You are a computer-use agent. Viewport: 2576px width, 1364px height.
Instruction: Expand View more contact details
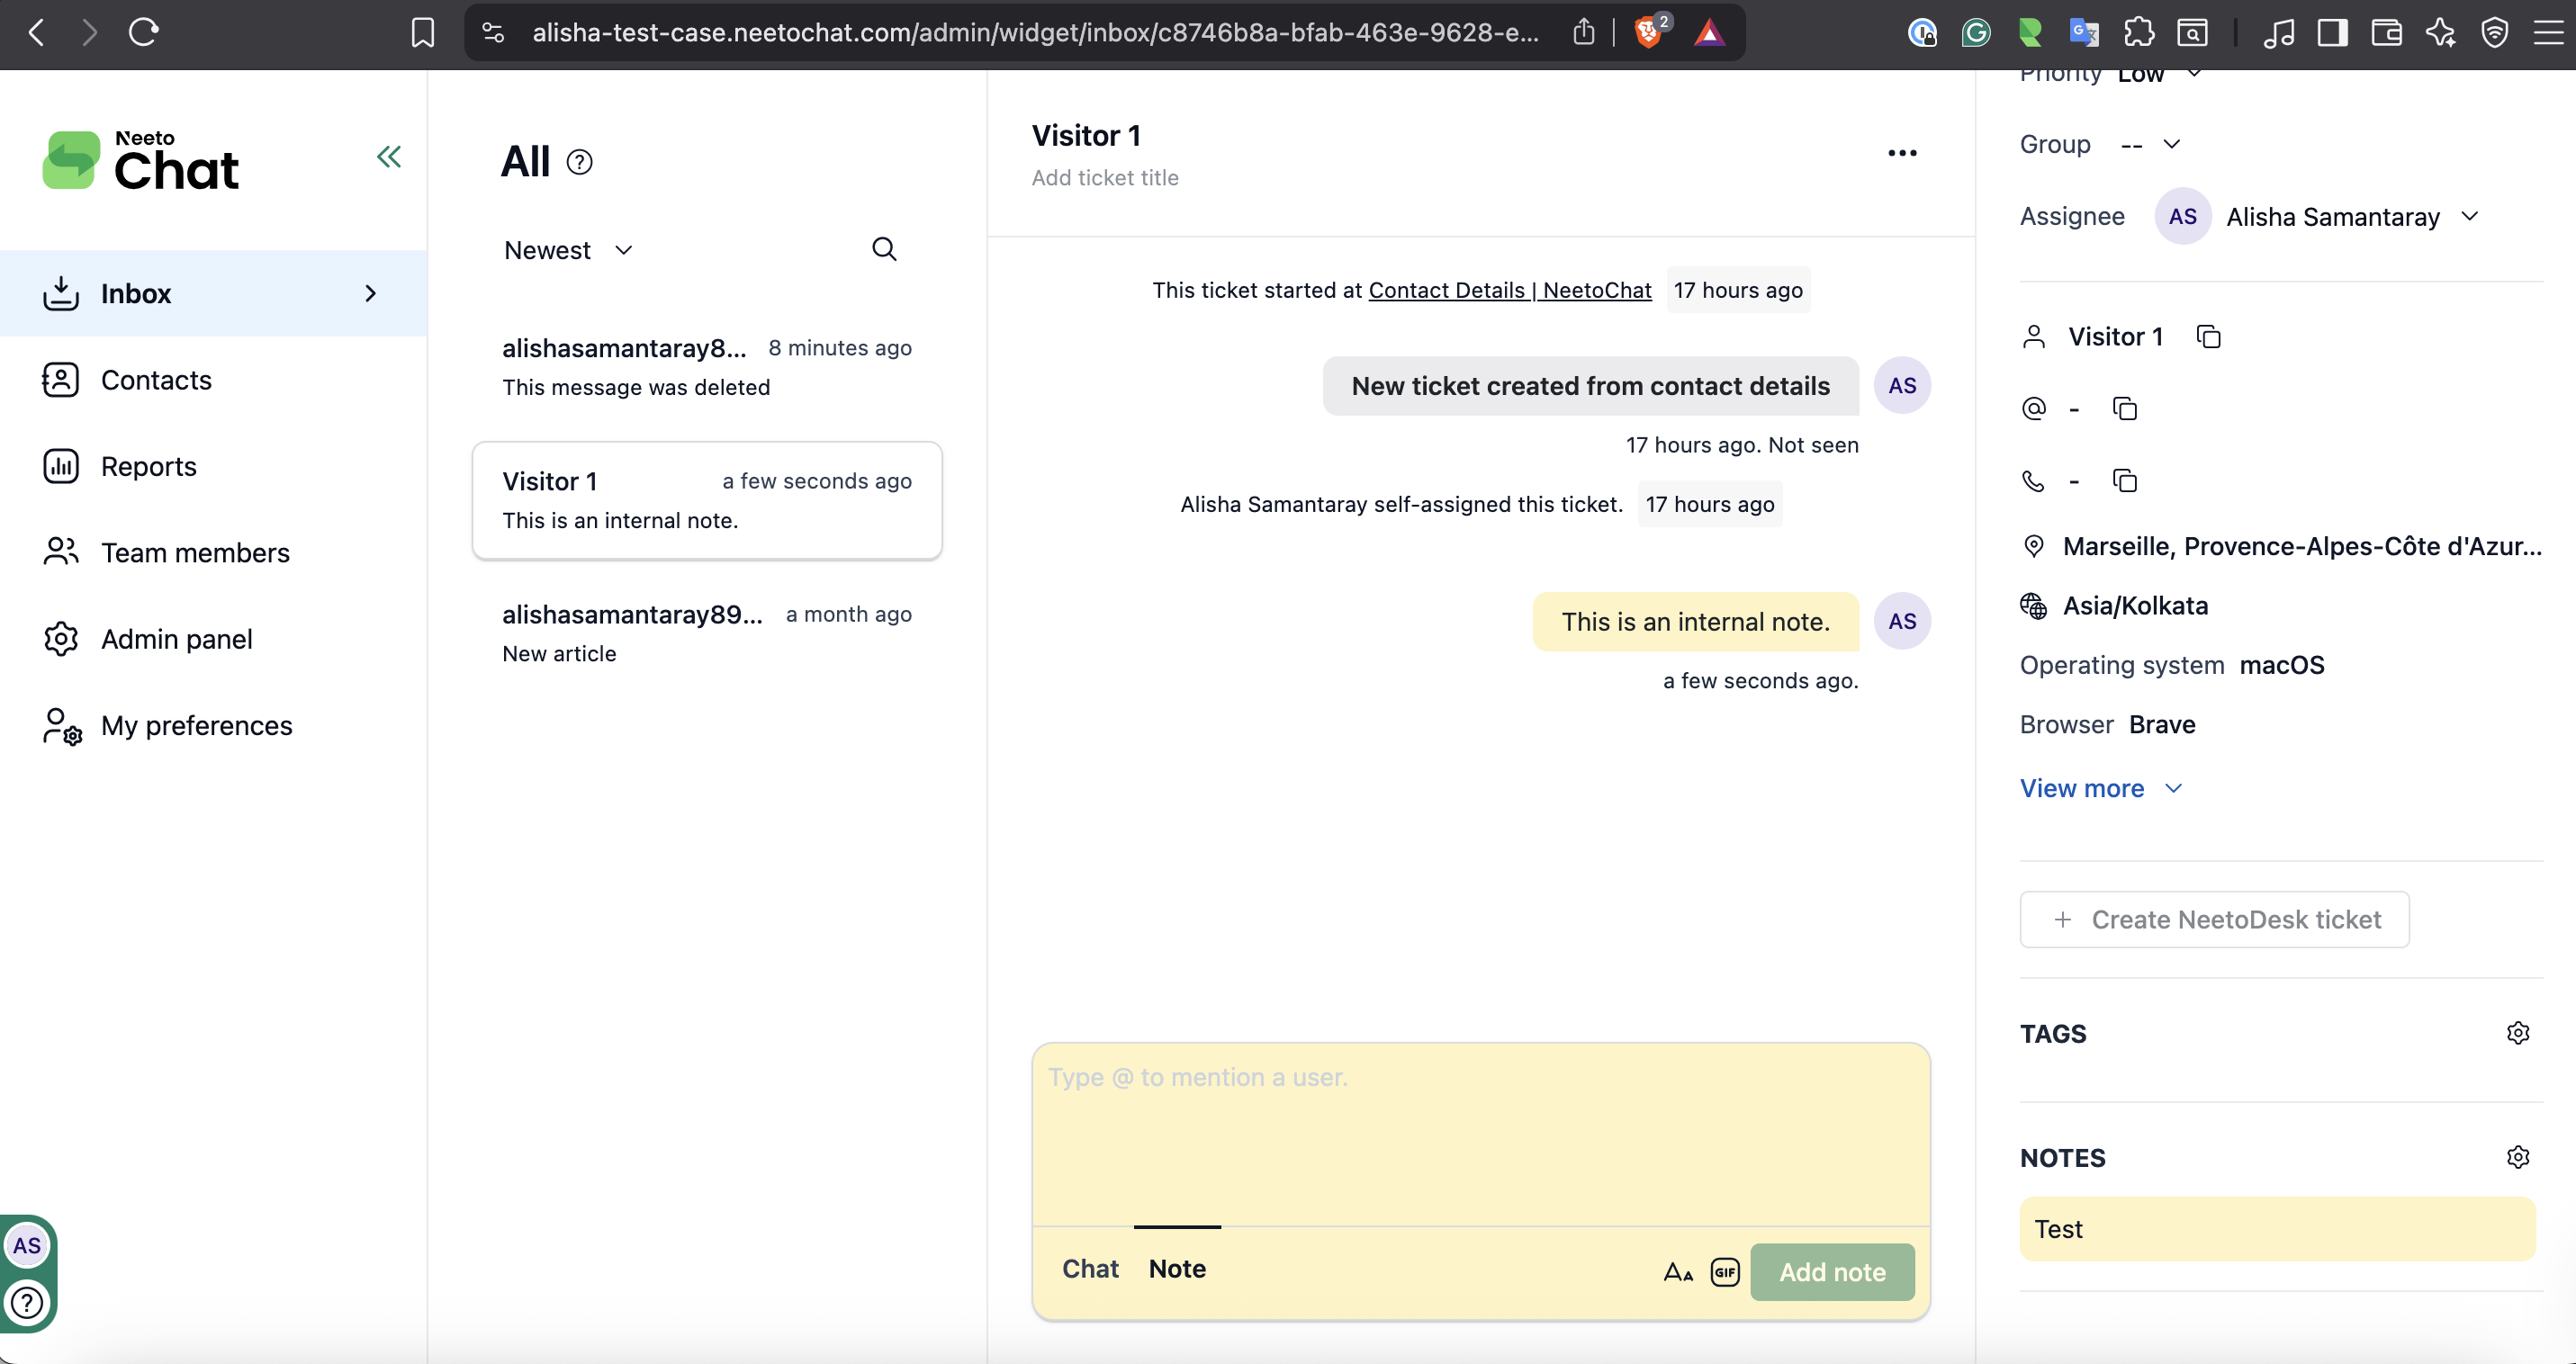[x=2099, y=787]
